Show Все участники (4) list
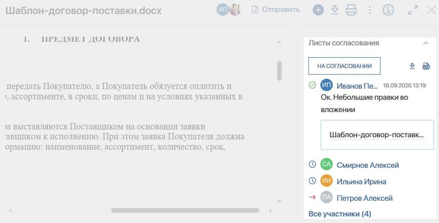 coord(340,214)
